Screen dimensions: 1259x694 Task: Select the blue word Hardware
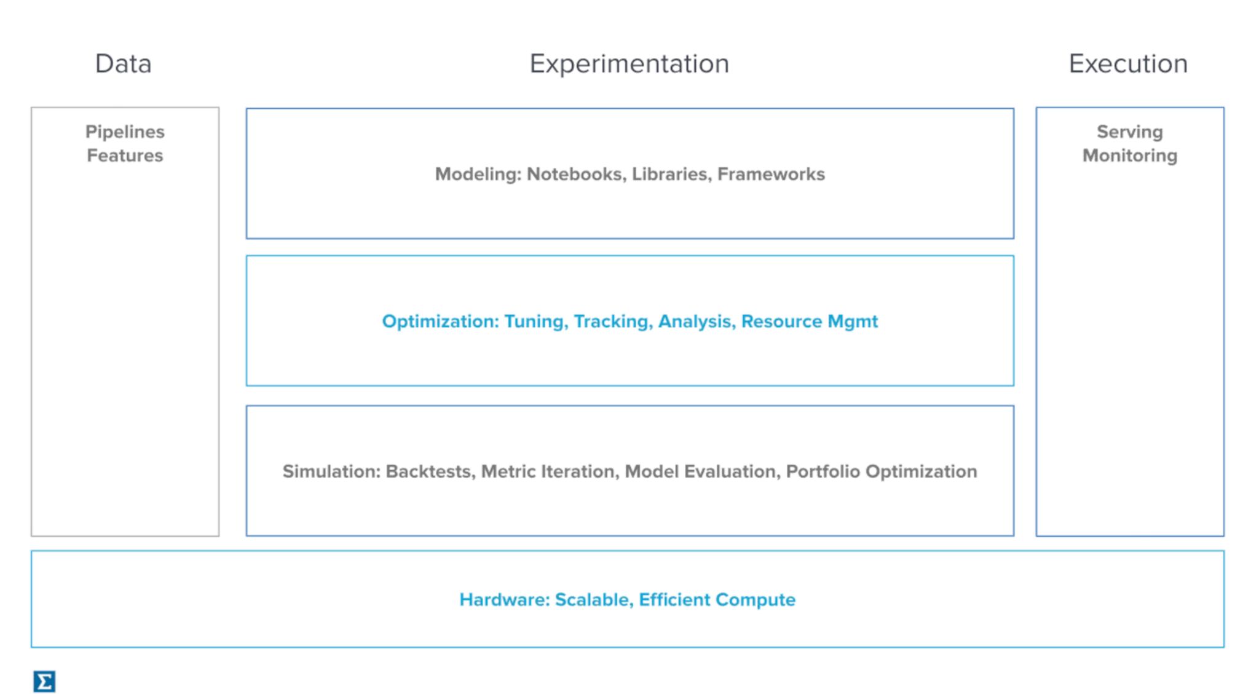504,600
